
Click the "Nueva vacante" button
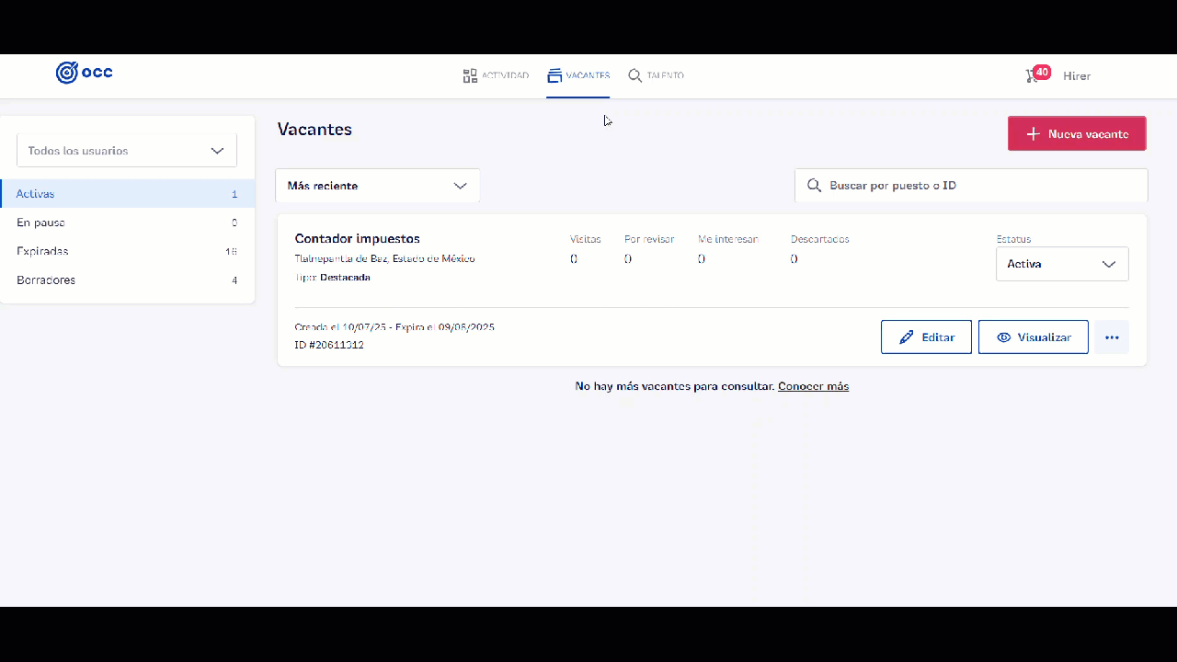pyautogui.click(x=1076, y=133)
